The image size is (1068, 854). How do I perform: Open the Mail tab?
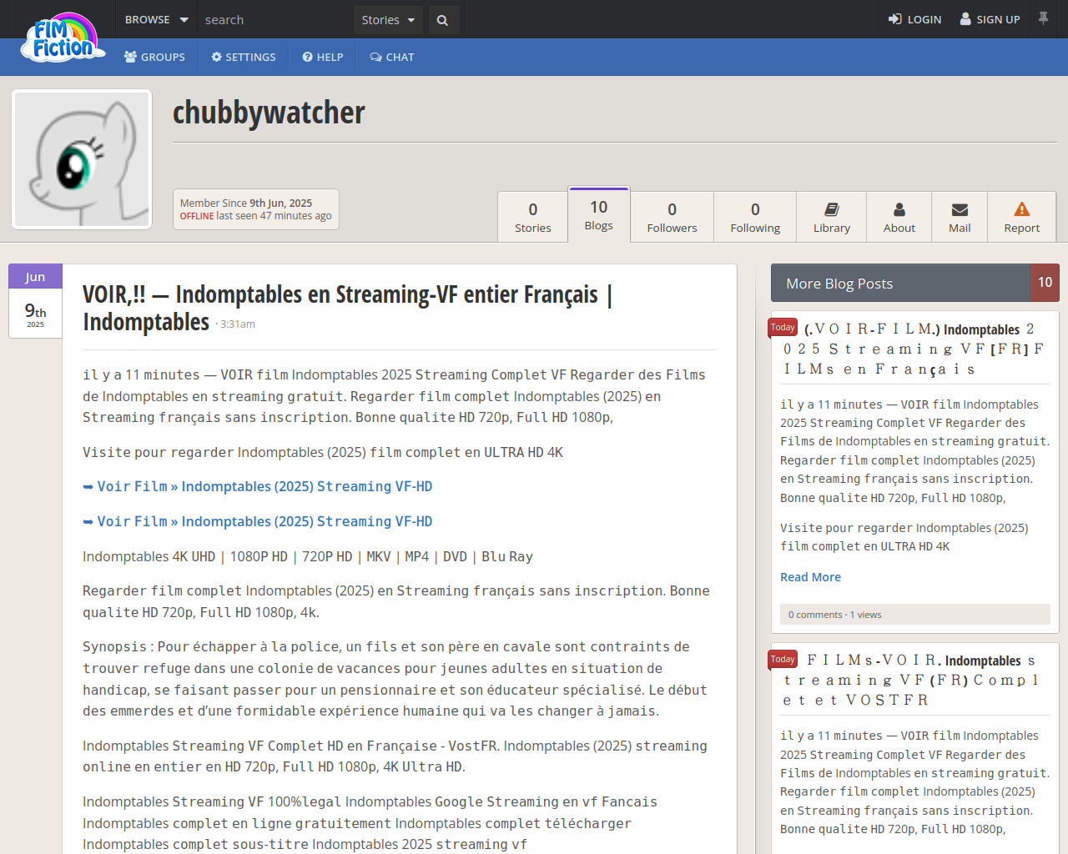pos(960,217)
